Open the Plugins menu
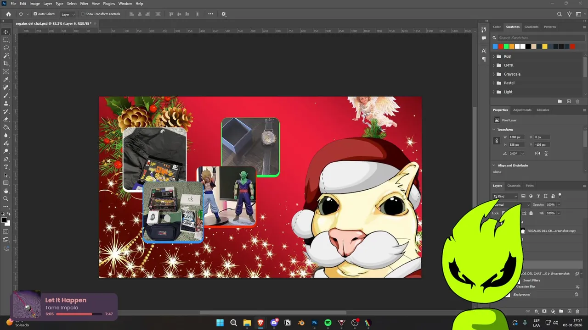Viewport: 588px width, 330px height. [x=109, y=4]
